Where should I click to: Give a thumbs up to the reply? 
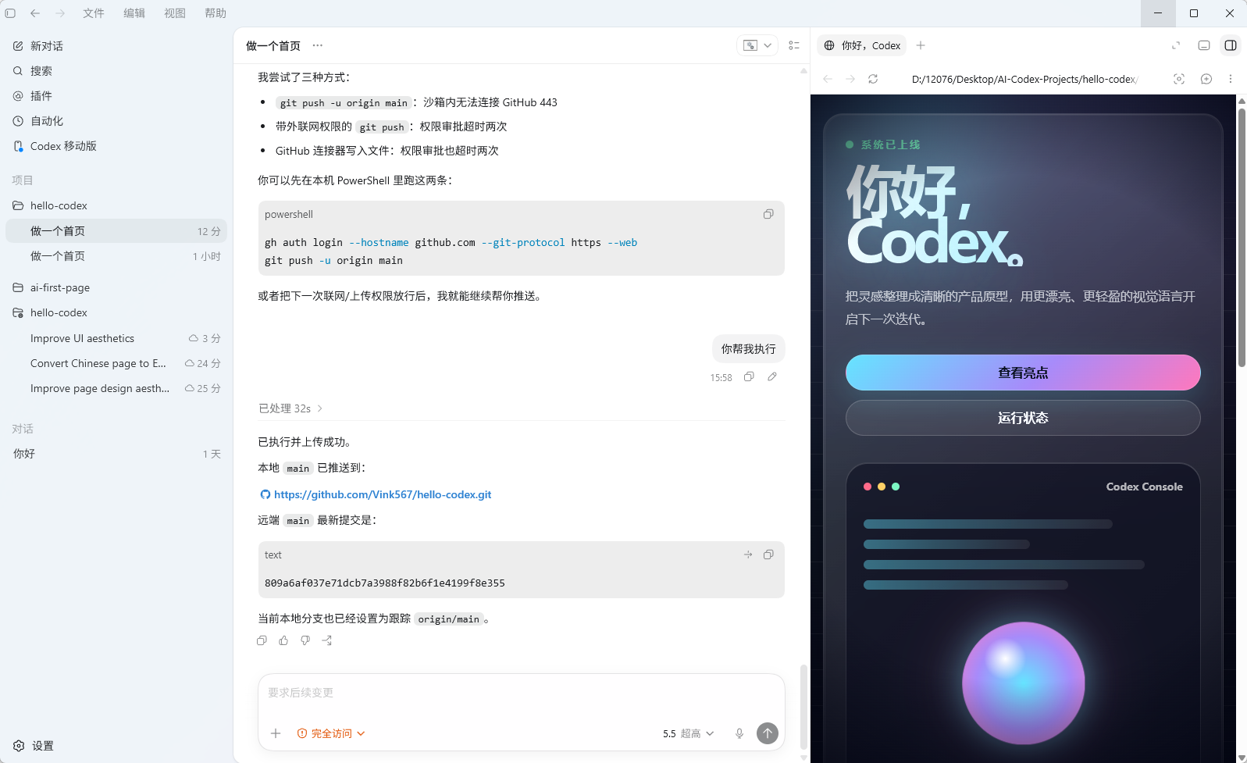click(283, 640)
